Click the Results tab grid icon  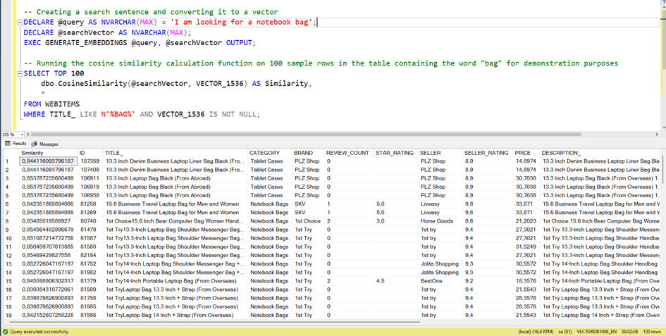[x=7, y=144]
